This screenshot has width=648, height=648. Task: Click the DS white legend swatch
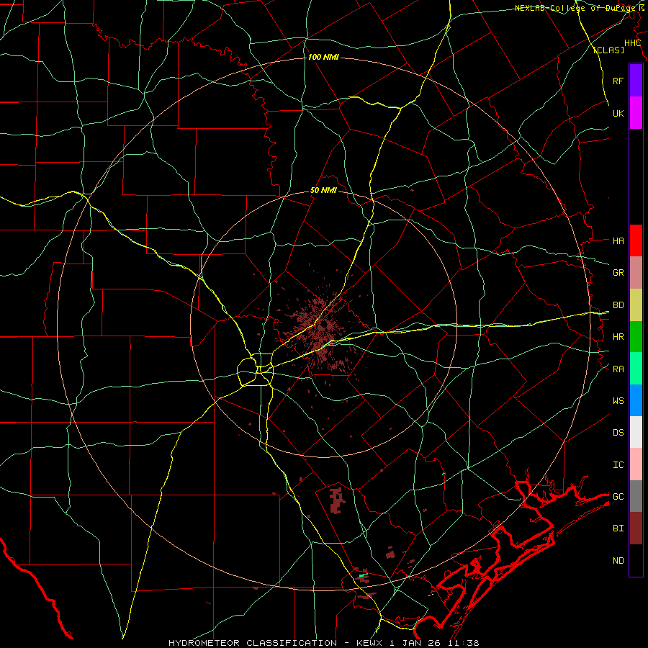tap(636, 432)
